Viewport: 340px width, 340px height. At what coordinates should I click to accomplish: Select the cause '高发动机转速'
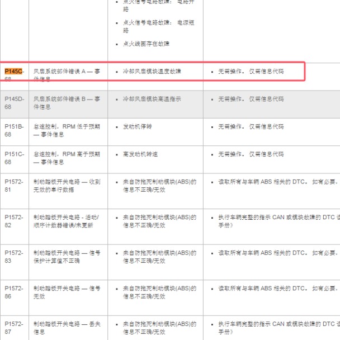tap(140, 154)
